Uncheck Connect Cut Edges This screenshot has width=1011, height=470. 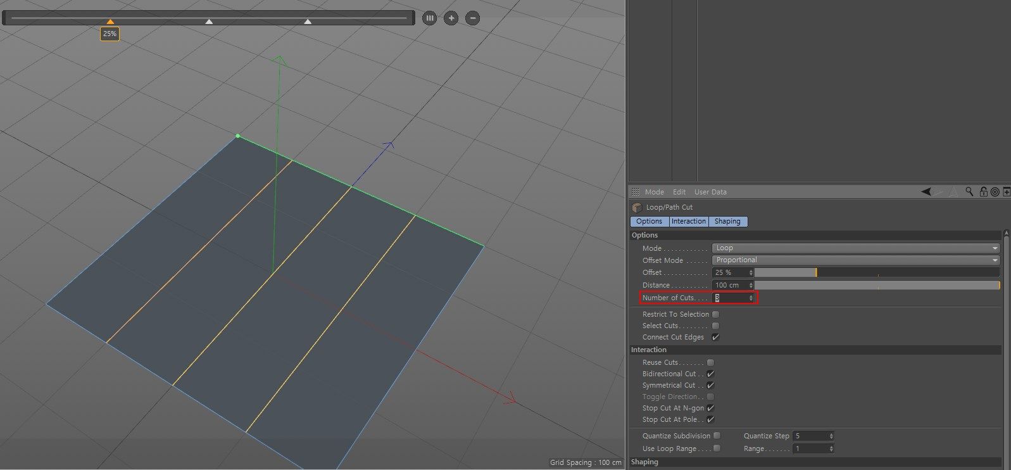click(x=715, y=337)
